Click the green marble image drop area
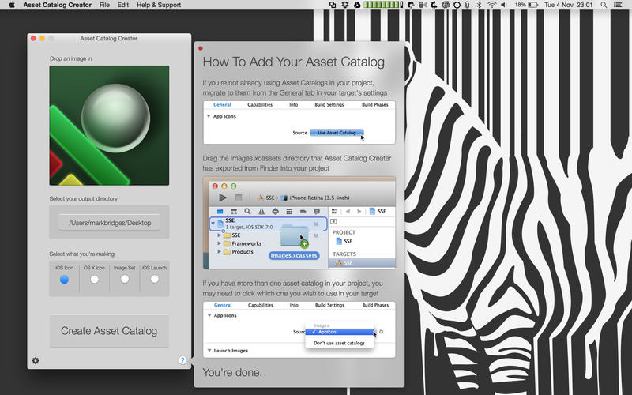Screen dimensions: 632x395 [109, 126]
